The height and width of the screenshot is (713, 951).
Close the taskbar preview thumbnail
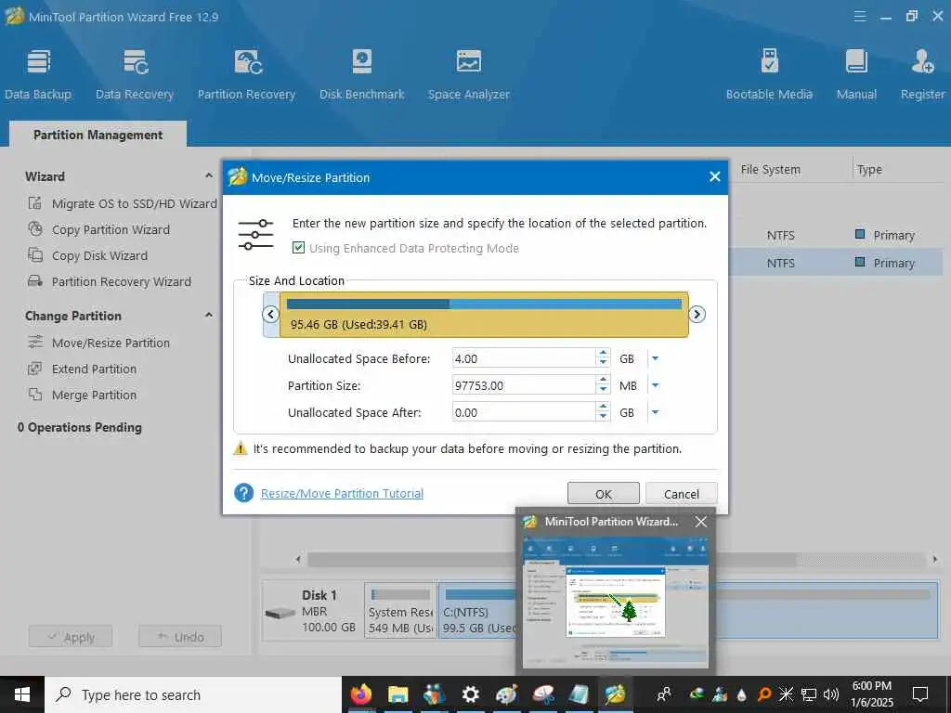pos(700,522)
